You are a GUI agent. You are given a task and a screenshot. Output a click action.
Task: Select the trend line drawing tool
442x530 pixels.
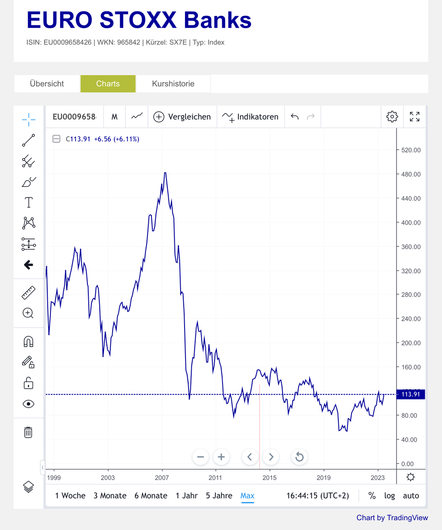29,140
